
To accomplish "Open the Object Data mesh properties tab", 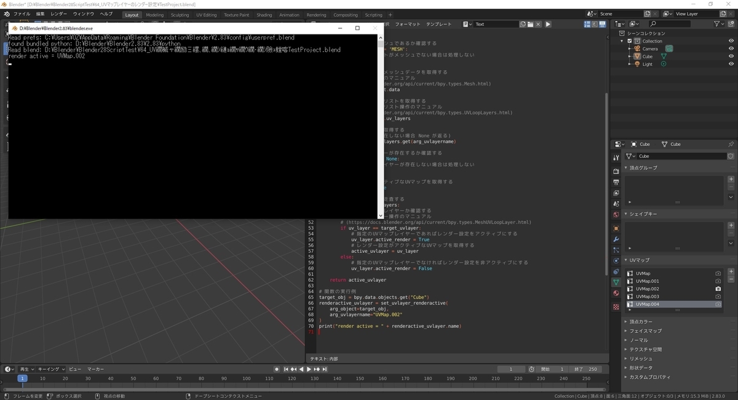I will click(616, 282).
